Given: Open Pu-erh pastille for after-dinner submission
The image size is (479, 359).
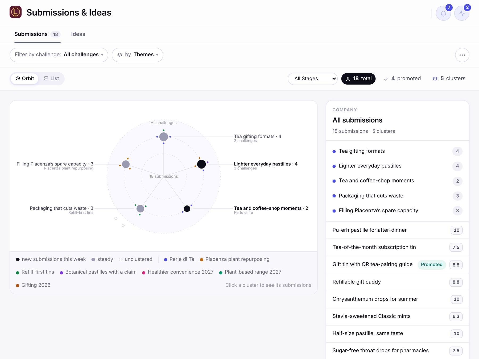Looking at the screenshot, I should 397,230.
